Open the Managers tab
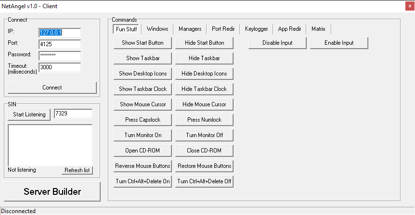415x215 pixels. [x=190, y=29]
